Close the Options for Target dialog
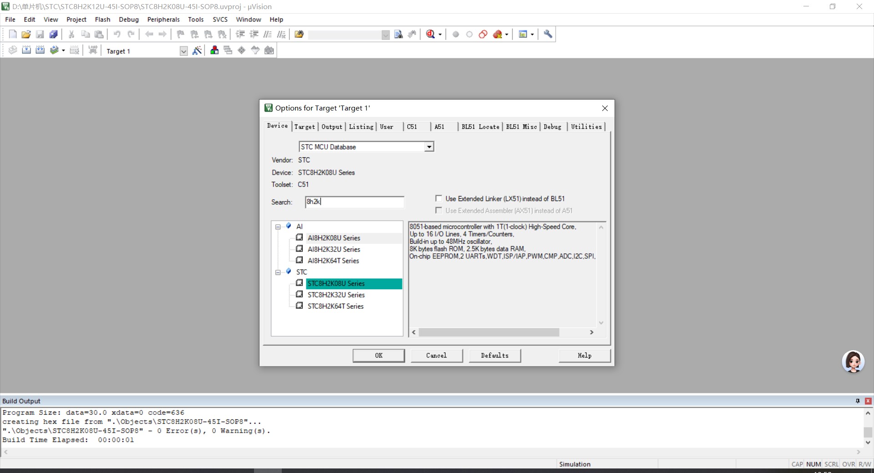 (x=605, y=108)
